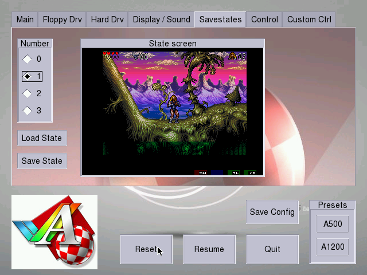
Task: Click the State screen game preview
Action: point(173,112)
